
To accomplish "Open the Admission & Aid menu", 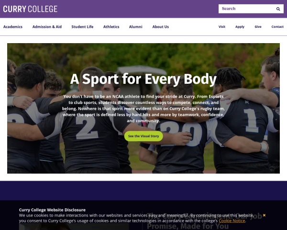I will point(47,27).
